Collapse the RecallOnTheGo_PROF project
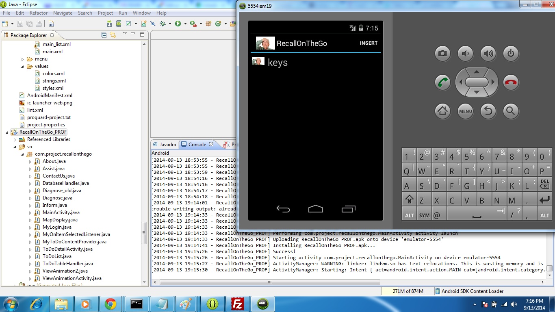The height and width of the screenshot is (312, 555). [7, 132]
